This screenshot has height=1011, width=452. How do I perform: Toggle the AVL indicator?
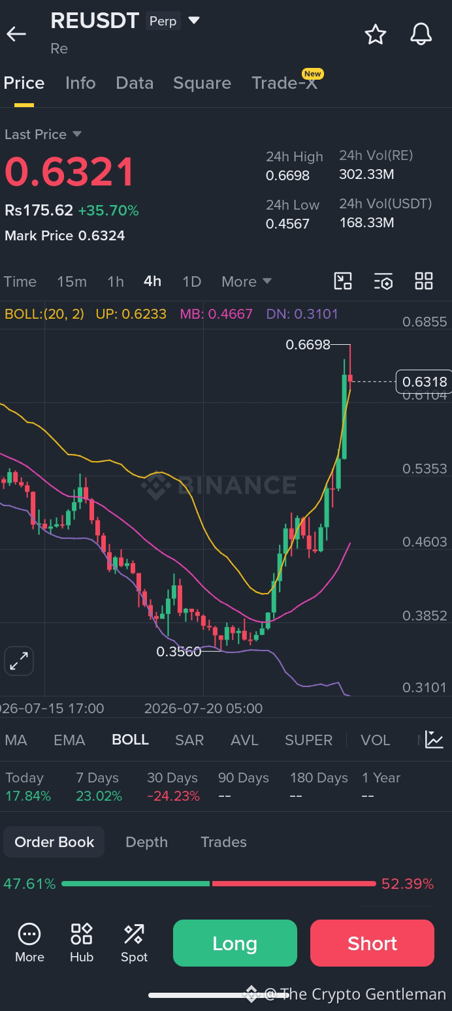(244, 740)
